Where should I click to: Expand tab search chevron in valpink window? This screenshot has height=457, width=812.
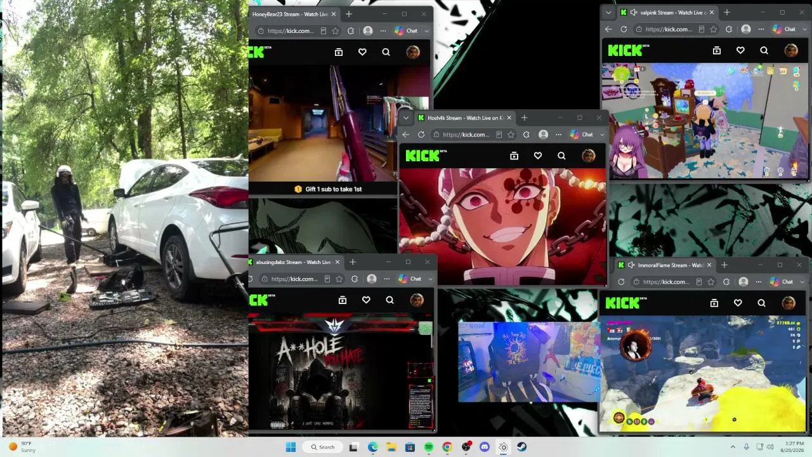(x=608, y=13)
